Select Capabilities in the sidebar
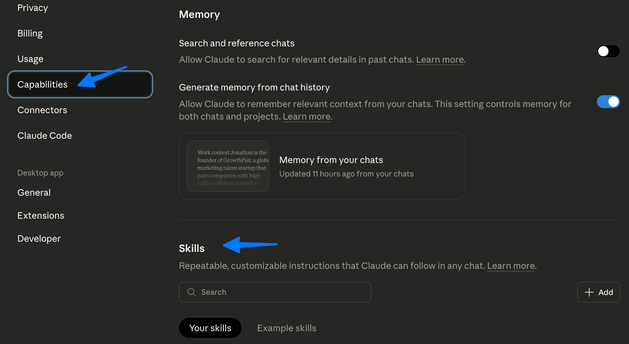Screen dimensions: 629x344 point(43,84)
